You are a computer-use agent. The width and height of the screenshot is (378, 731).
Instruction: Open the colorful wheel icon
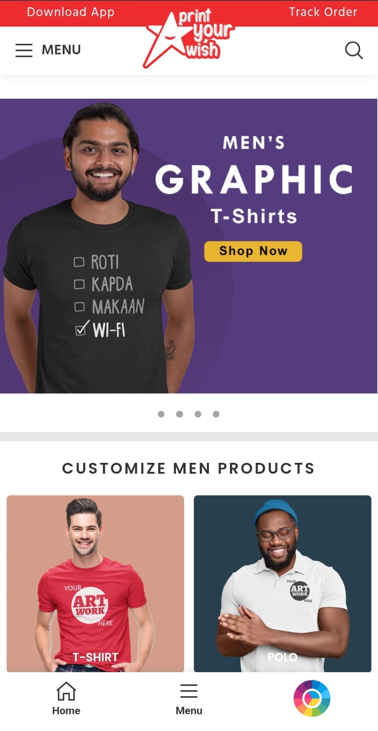(x=312, y=698)
